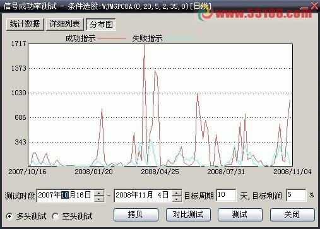Image resolution: width=320 pixels, height=229 pixels.
Task: Click the 测试时段 label
Action: click(x=20, y=196)
